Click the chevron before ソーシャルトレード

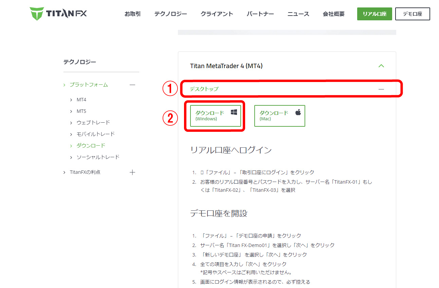tap(71, 157)
